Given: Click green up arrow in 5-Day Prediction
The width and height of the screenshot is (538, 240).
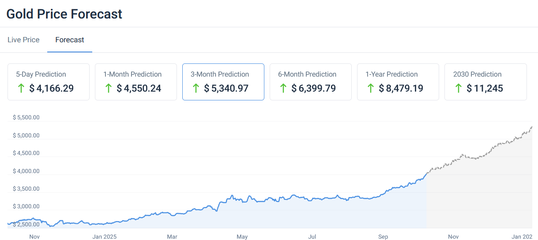Looking at the screenshot, I should pos(21,88).
